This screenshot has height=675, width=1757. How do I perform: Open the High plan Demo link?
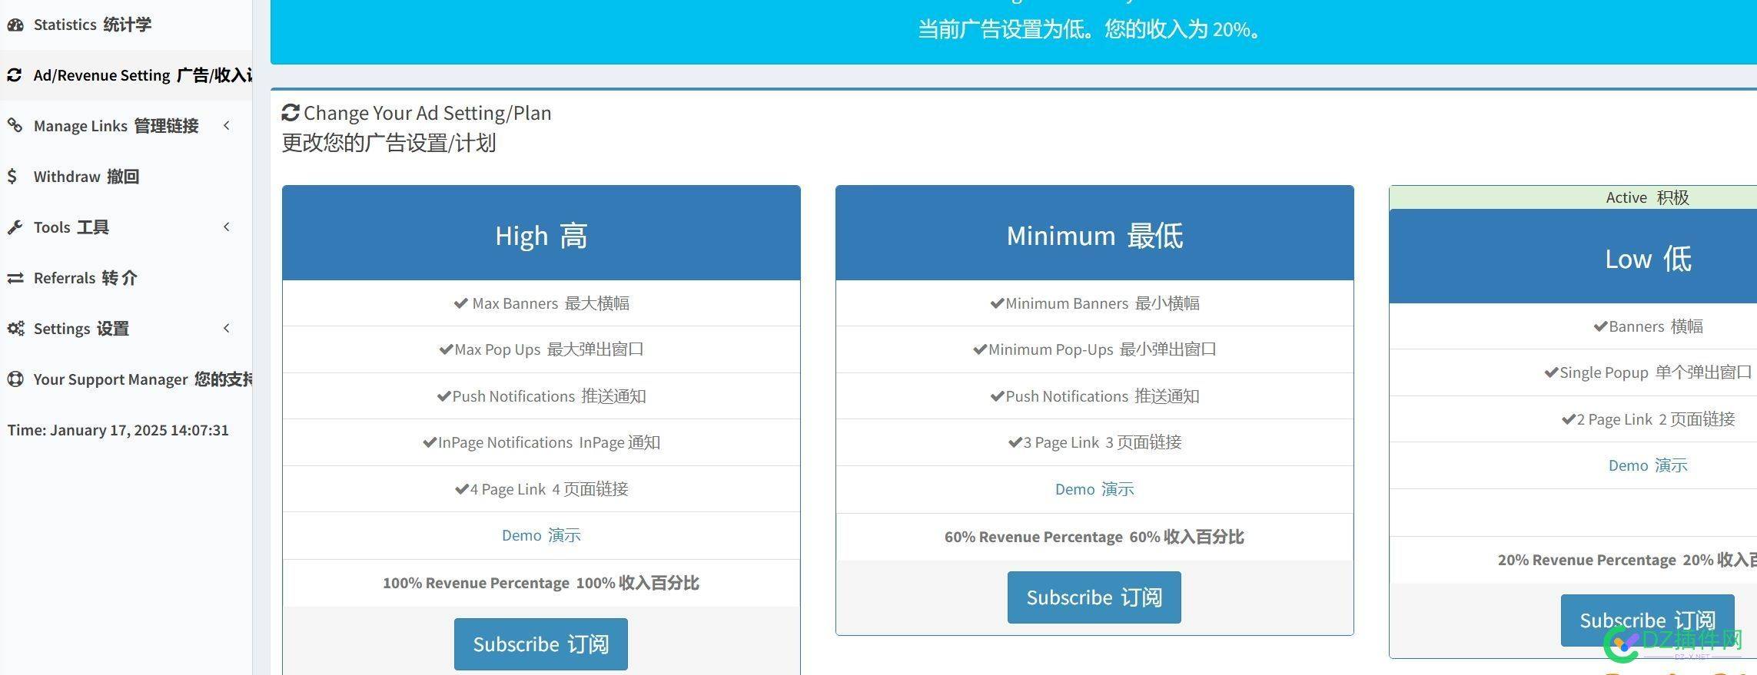(x=541, y=535)
